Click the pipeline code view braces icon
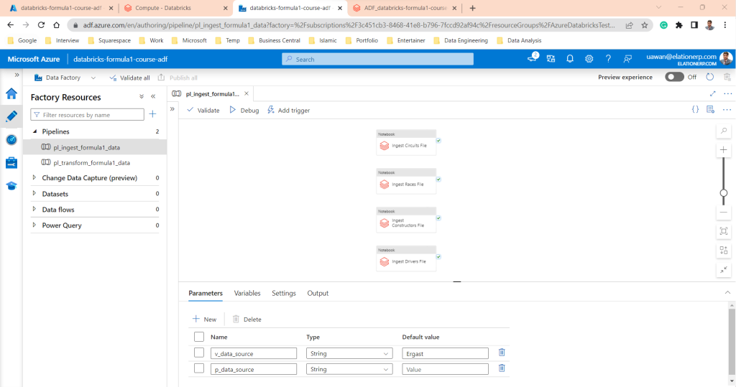This screenshot has width=736, height=387. 695,110
